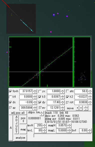Click the atc value field 58.3

point(81,91)
